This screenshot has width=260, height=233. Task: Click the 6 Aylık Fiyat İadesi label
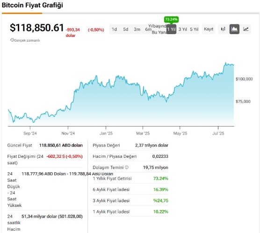click(111, 190)
